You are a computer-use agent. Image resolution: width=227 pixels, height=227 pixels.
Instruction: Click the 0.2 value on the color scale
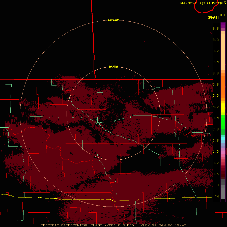pos(216,163)
